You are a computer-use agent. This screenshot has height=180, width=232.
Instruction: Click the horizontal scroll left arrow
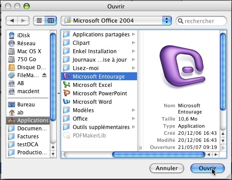(208, 155)
